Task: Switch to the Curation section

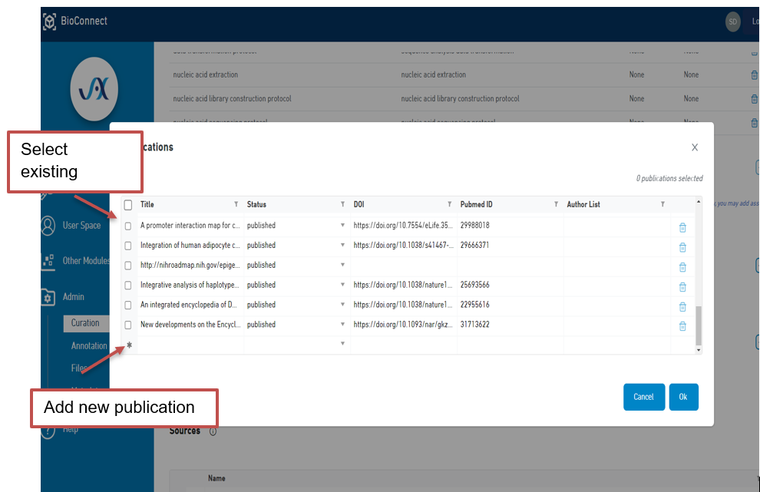Action: pos(87,323)
